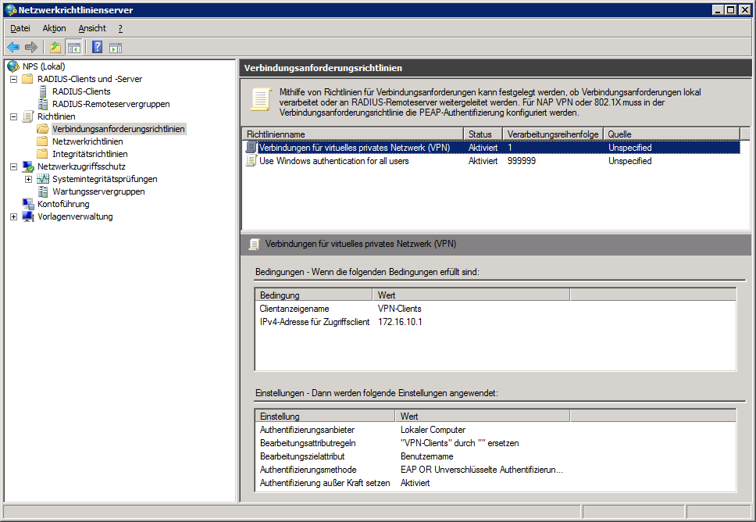756x522 pixels.
Task: Select 'Use Windows authentication for all users' policy
Action: click(x=333, y=161)
